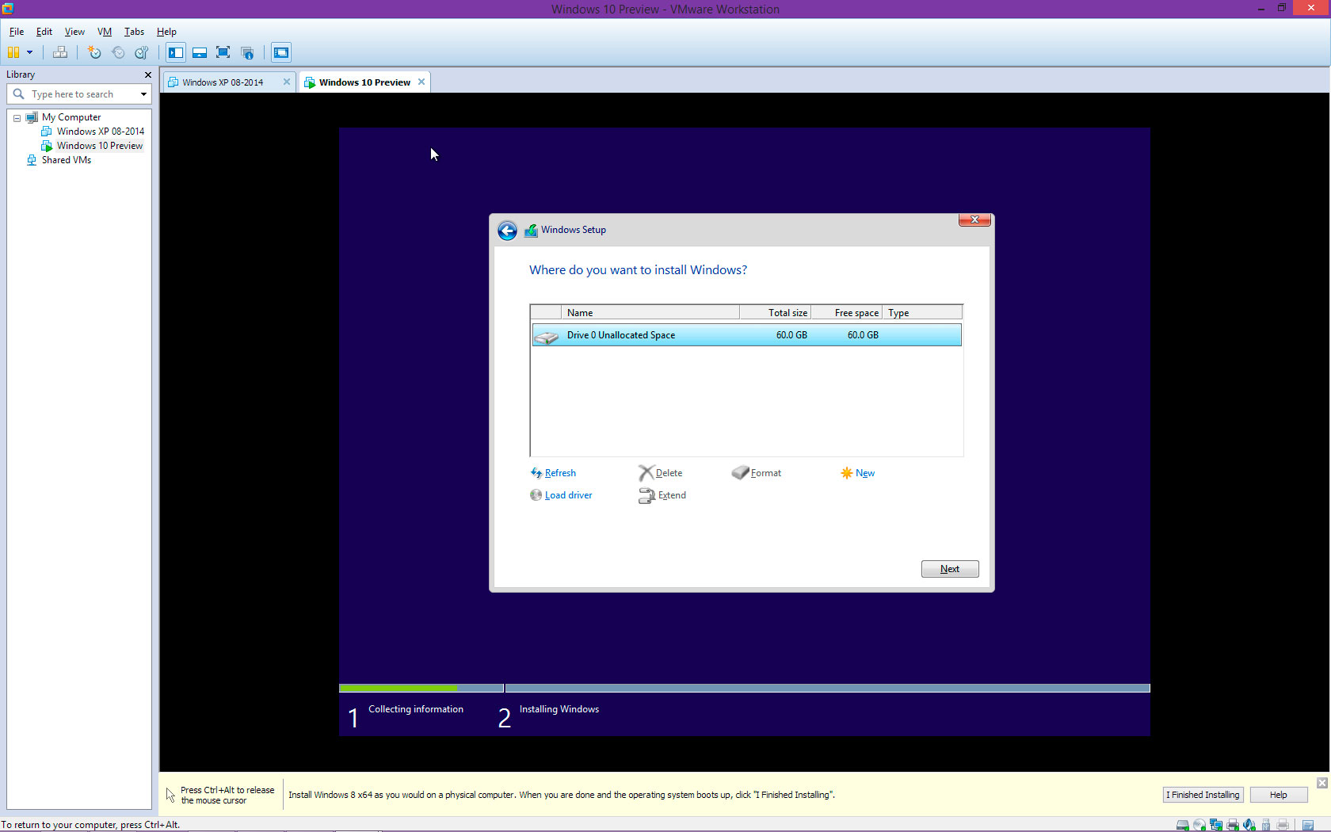
Task: Toggle the library sidebar view
Action: 176,53
